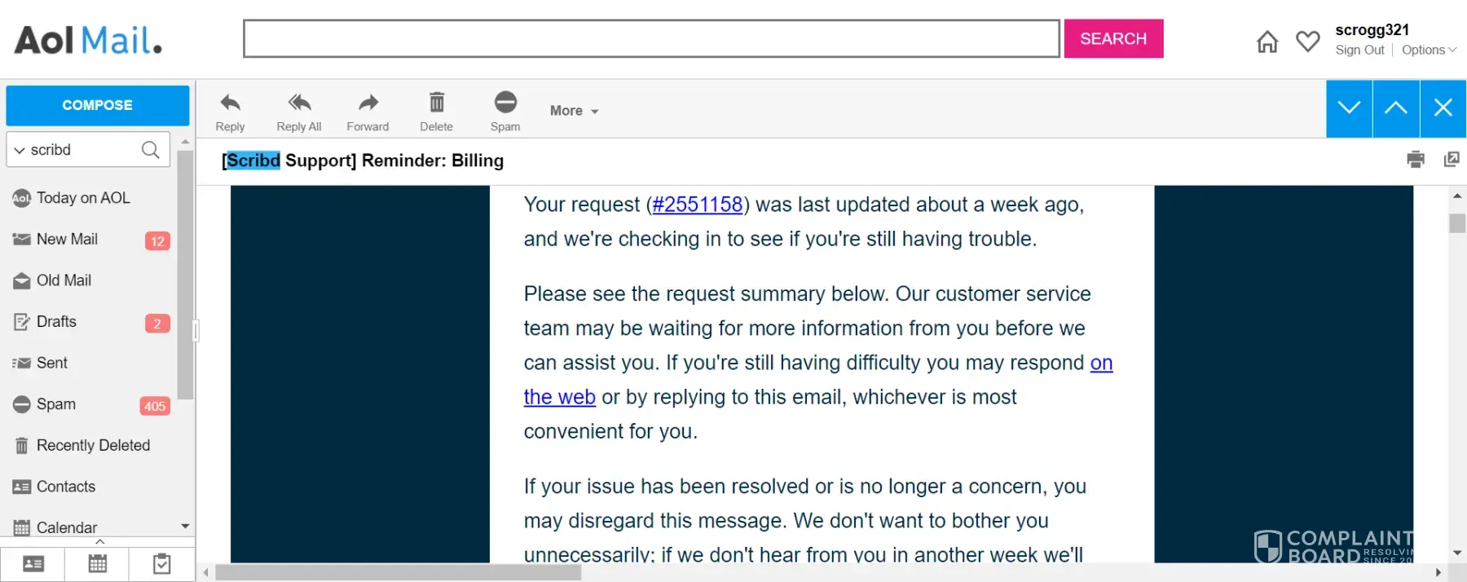
Task: Click the Reply All icon
Action: pos(299,104)
